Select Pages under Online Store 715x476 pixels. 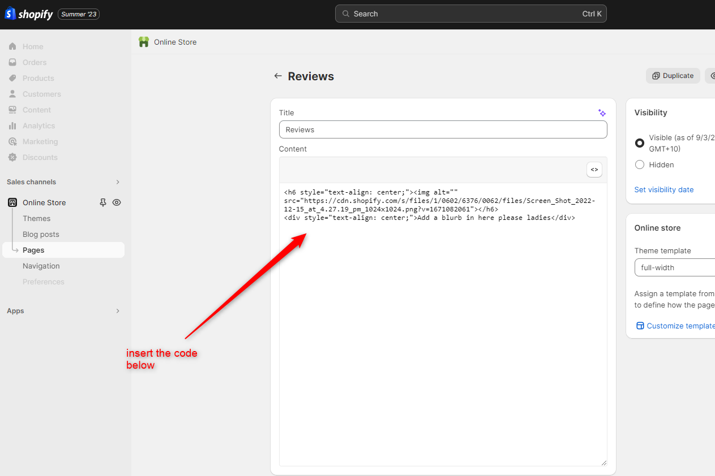pyautogui.click(x=63, y=250)
